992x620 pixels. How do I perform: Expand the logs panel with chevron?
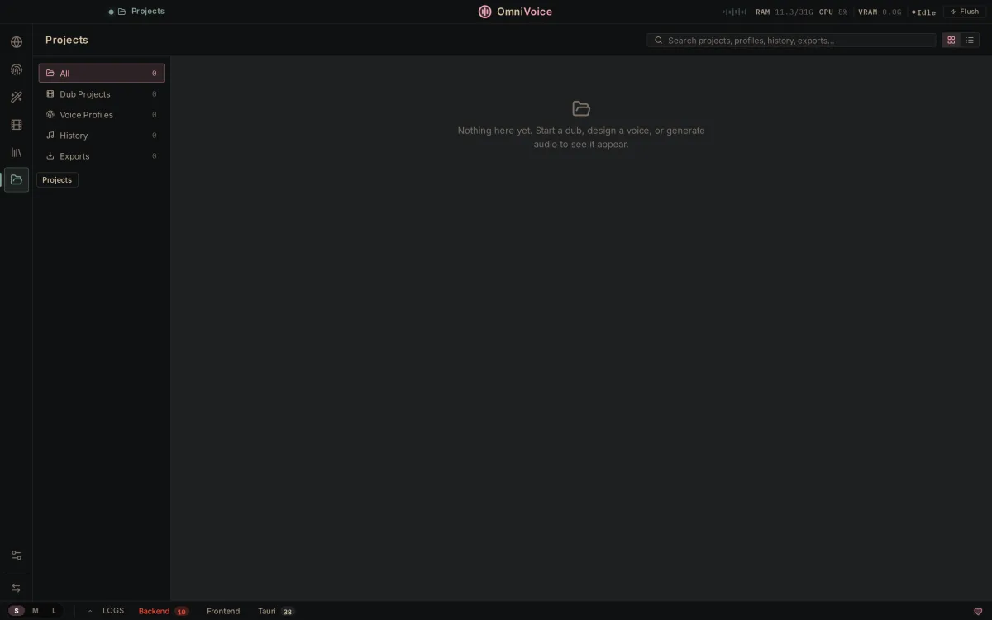click(x=90, y=611)
